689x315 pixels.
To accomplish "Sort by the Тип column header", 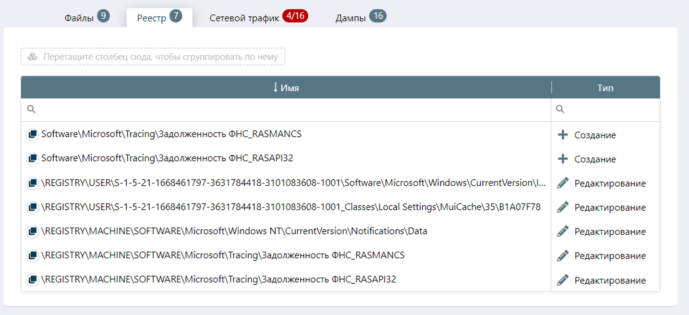I will [605, 88].
